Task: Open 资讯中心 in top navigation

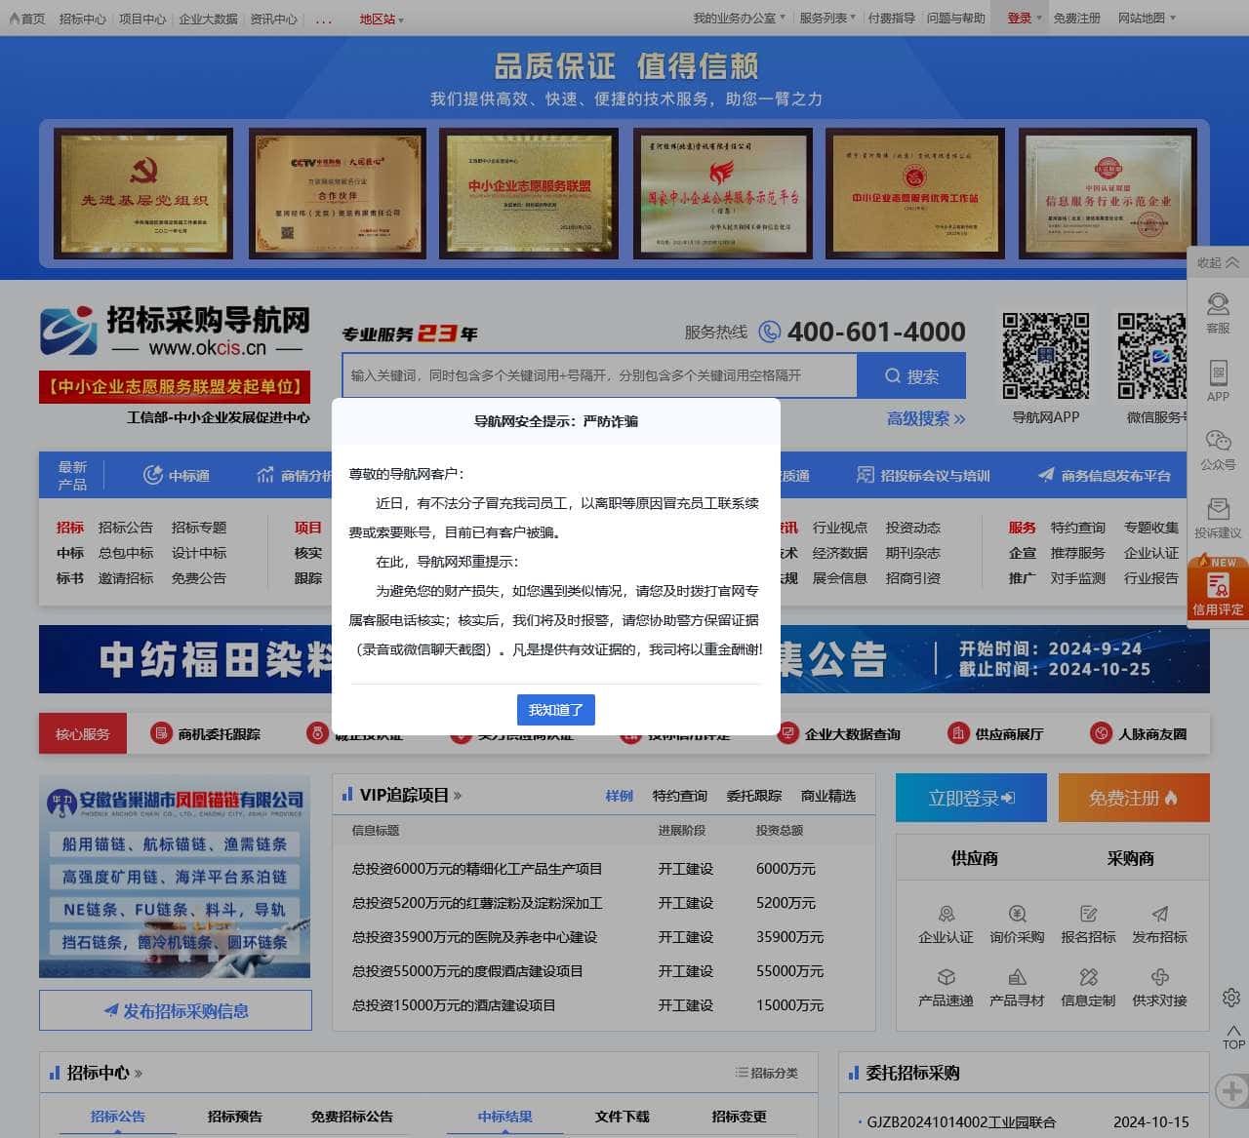Action: click(x=274, y=19)
